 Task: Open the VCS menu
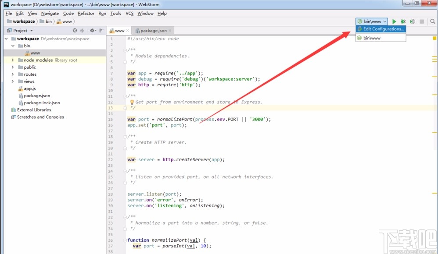point(129,14)
